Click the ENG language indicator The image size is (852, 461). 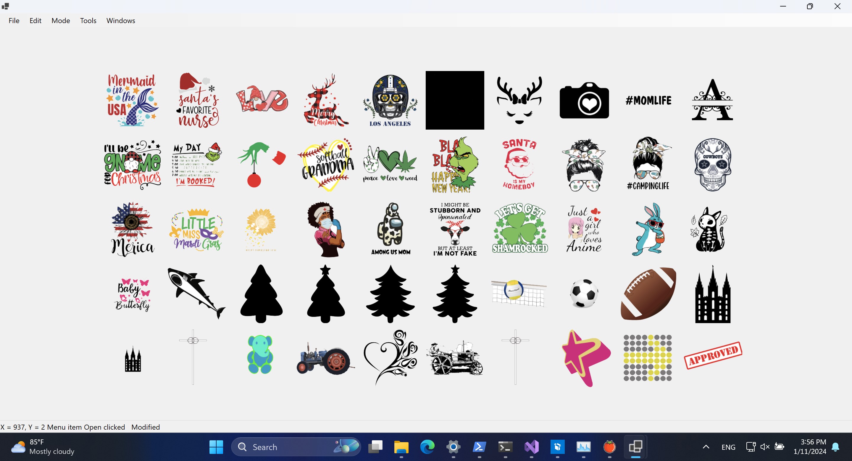coord(729,447)
